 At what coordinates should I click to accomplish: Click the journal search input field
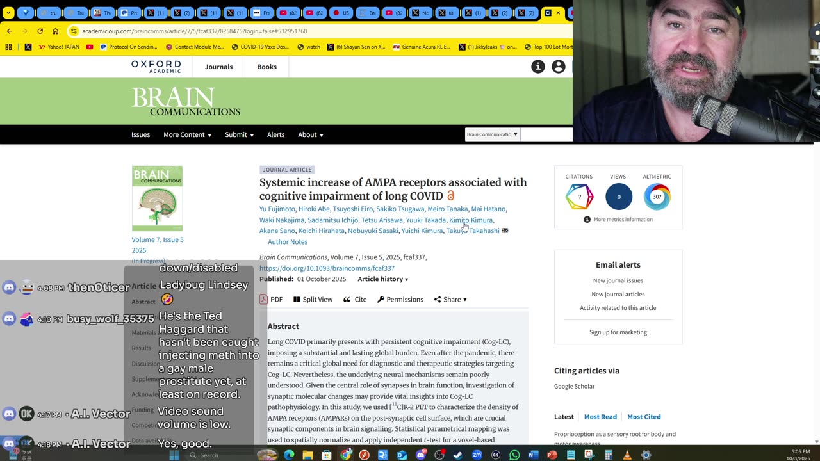coord(548,134)
